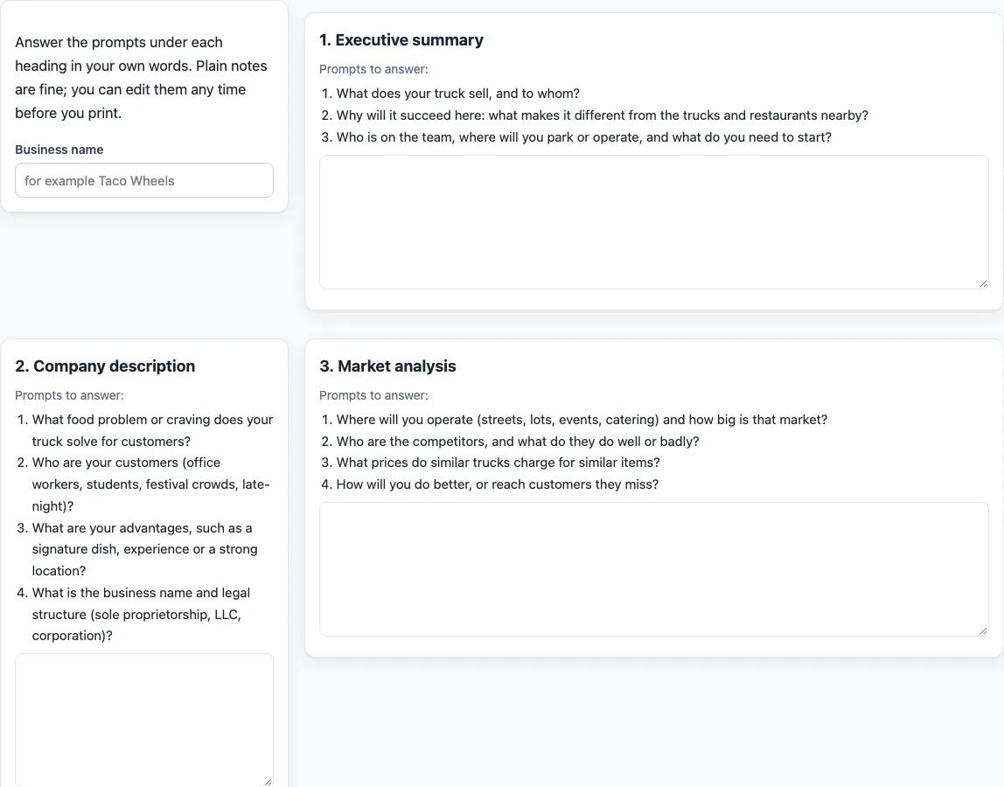Focus the Executive summary answer text area
1004x787 pixels.
654,221
